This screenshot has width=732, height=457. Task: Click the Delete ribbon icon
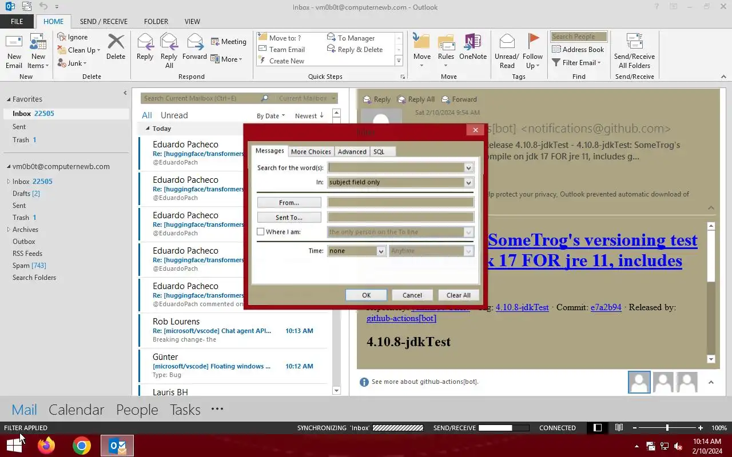coord(116,47)
